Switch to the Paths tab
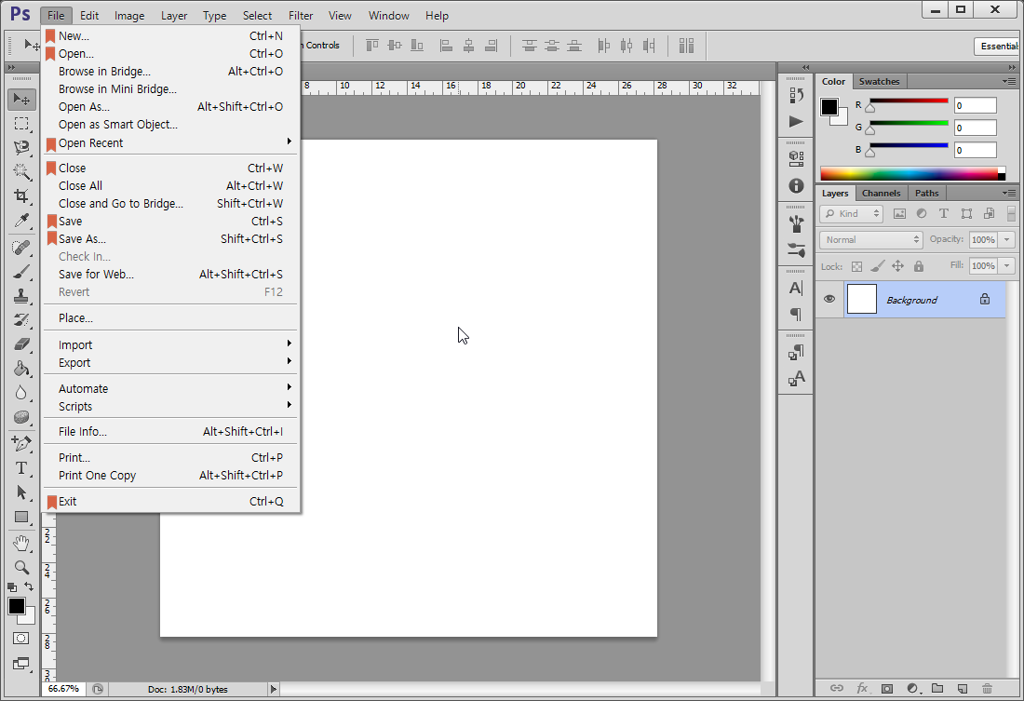 (926, 194)
